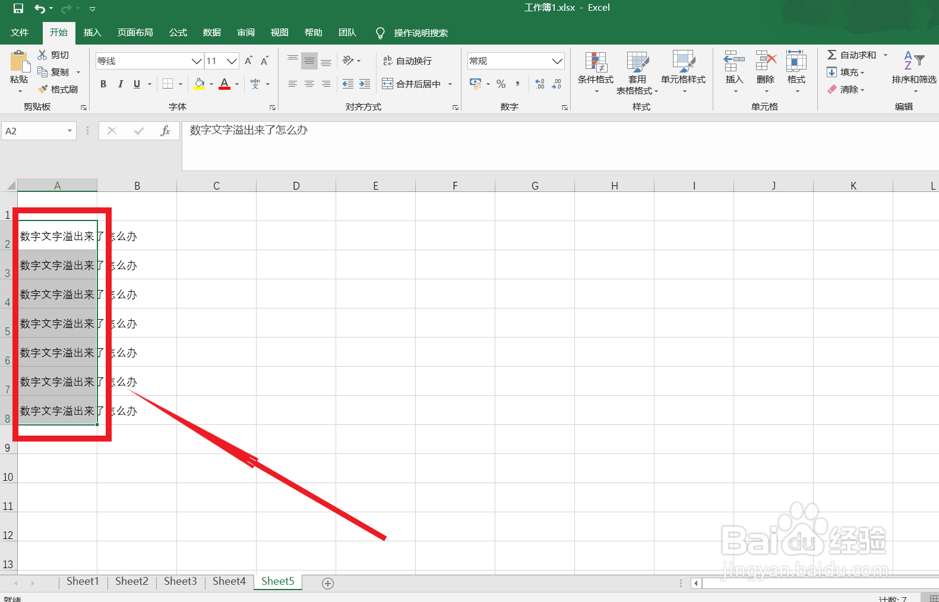This screenshot has width=939, height=602.
Task: Apply percent style to selected cells
Action: point(501,84)
